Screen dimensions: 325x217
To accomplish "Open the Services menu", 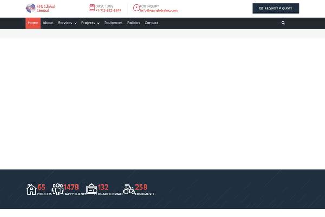I will click(x=65, y=23).
